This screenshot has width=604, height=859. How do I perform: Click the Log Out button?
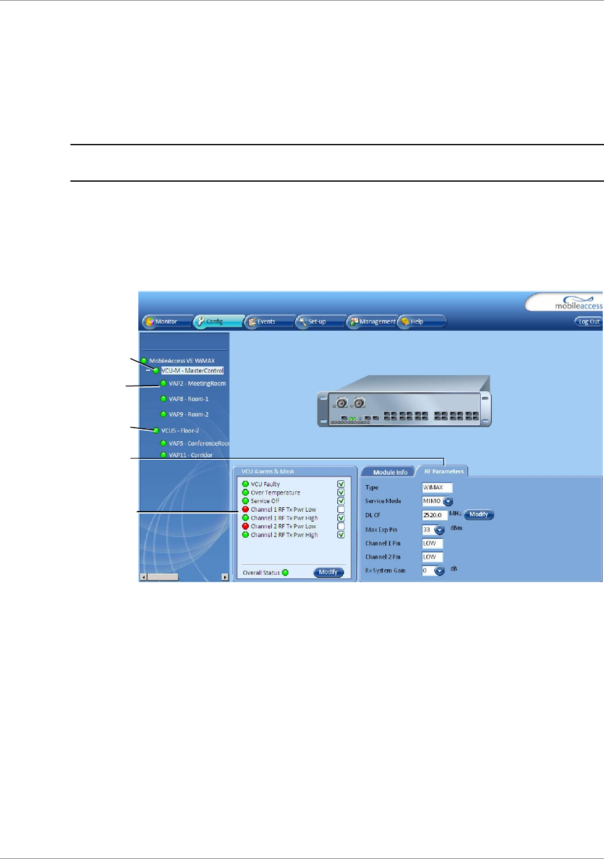coord(589,321)
